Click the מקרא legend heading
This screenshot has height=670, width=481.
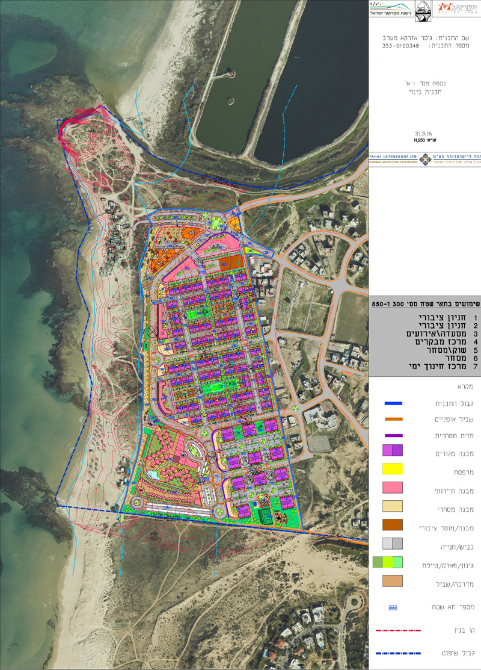[x=466, y=386]
